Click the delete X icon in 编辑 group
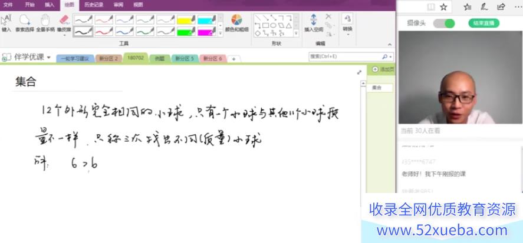The image size is (523, 243). [x=328, y=16]
